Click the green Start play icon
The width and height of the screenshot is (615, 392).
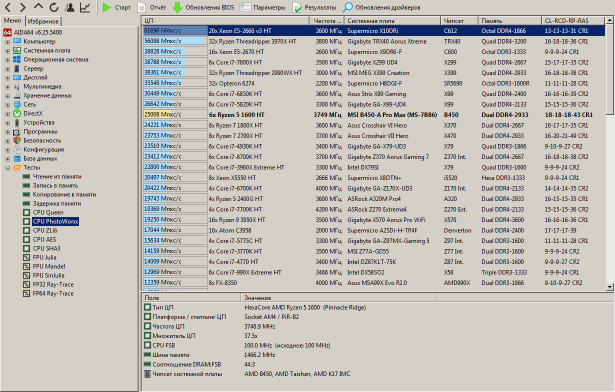(x=106, y=7)
